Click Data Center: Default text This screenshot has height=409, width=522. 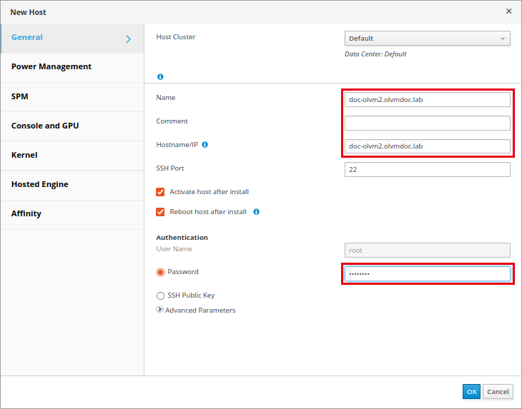pos(375,54)
